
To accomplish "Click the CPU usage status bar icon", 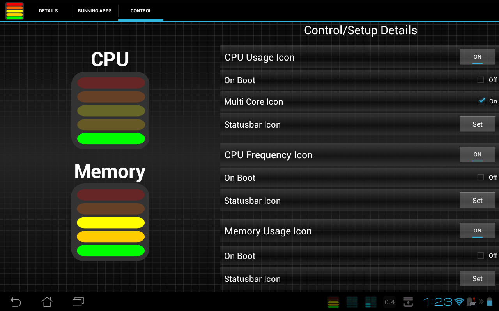I will point(333,302).
